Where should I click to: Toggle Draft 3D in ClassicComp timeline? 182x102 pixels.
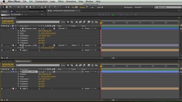tap(72, 22)
